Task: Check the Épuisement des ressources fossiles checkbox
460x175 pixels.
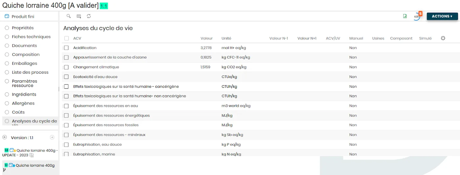Action: (x=66, y=125)
